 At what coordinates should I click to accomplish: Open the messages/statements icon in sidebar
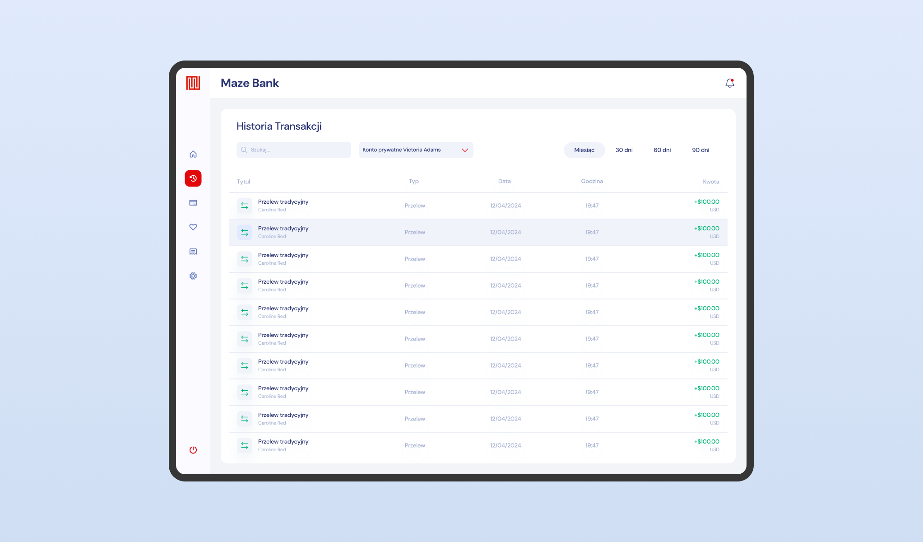(193, 251)
